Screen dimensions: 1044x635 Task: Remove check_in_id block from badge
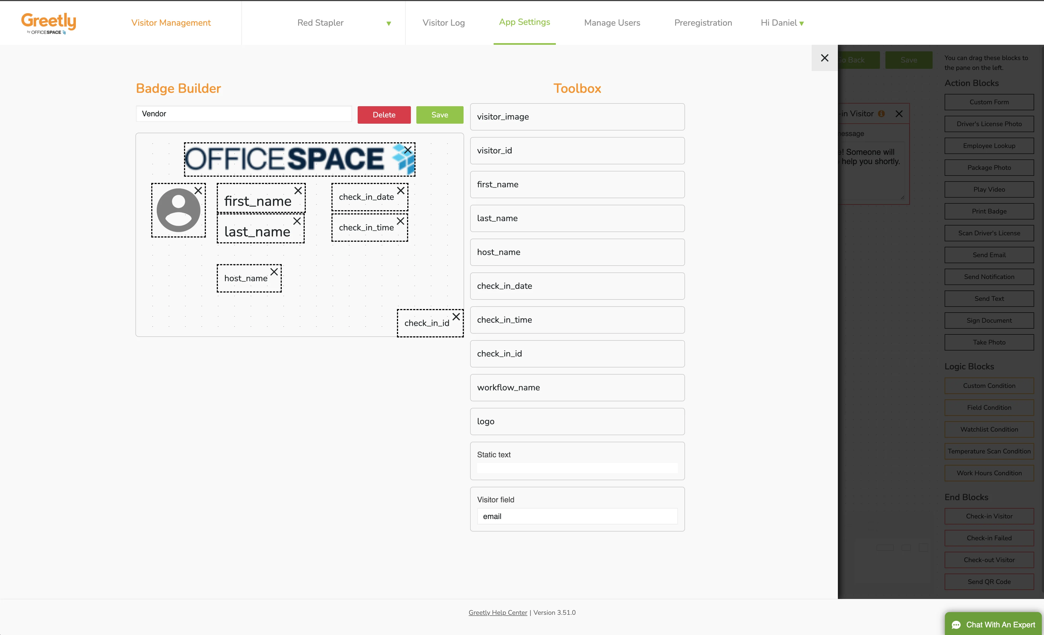[x=456, y=317]
